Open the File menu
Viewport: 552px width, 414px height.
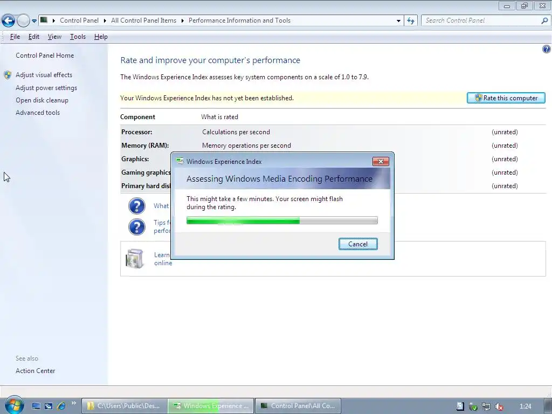pyautogui.click(x=15, y=37)
